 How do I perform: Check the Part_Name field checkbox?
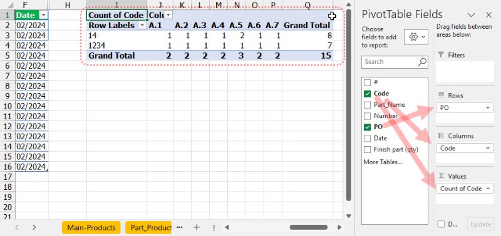click(x=368, y=105)
